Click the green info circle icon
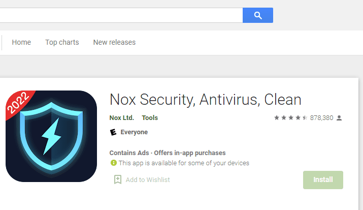This screenshot has width=363, height=210. (113, 163)
